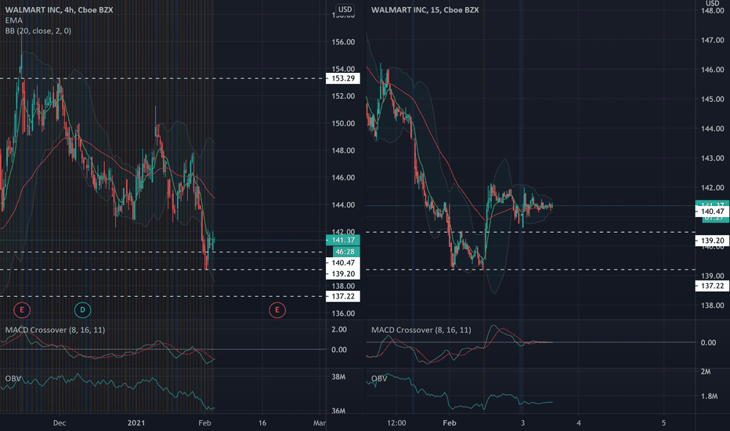Select the WALMART INC, 15, Cboe BZX title
The width and height of the screenshot is (730, 431).
[x=425, y=9]
